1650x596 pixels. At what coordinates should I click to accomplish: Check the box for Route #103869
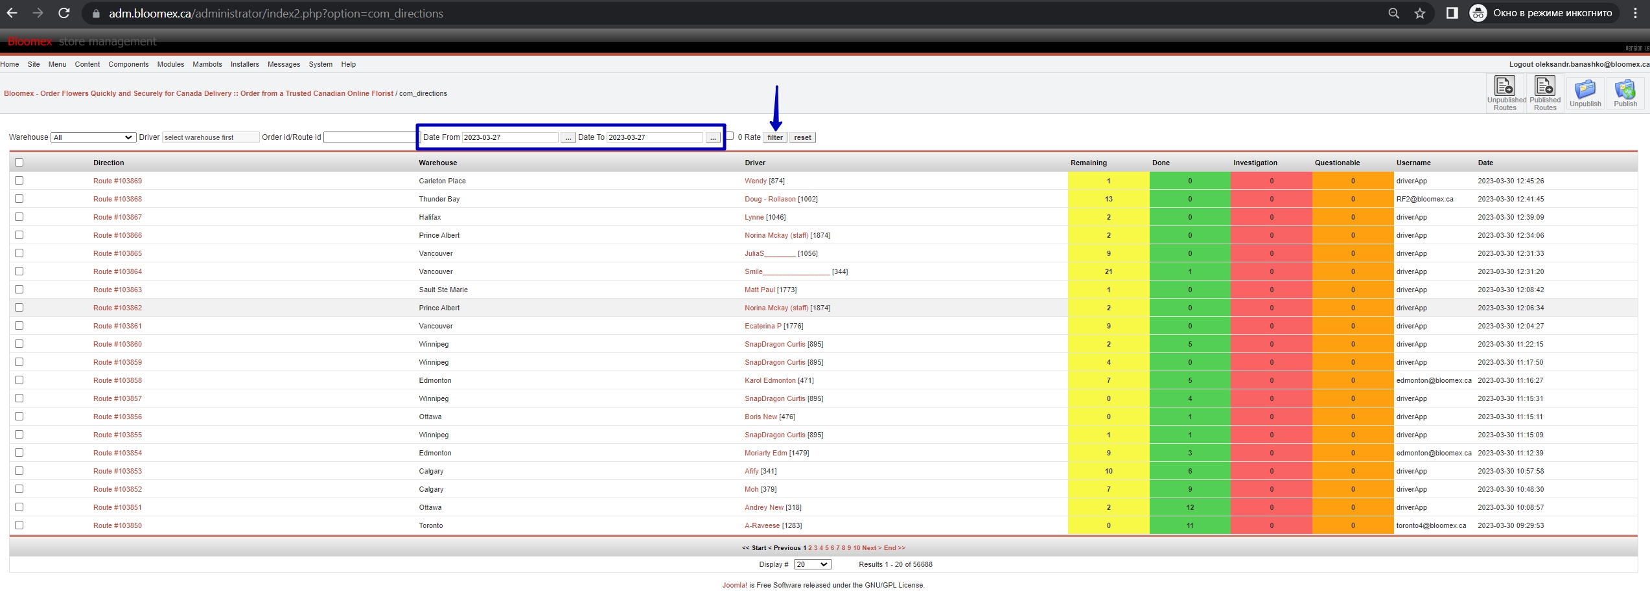19,181
